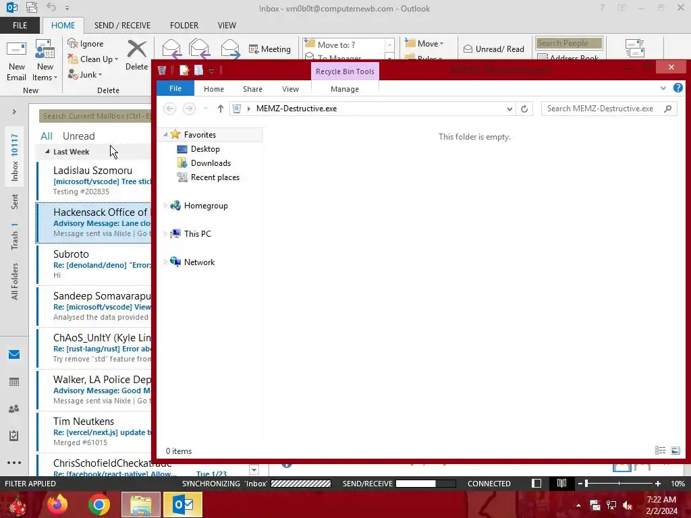Screen dimensions: 691x518
Task: Click the Up folder arrow in Explorer
Action: click(x=221, y=109)
